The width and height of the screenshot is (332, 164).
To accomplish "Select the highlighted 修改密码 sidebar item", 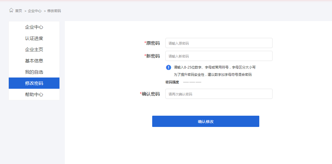I will tap(34, 83).
